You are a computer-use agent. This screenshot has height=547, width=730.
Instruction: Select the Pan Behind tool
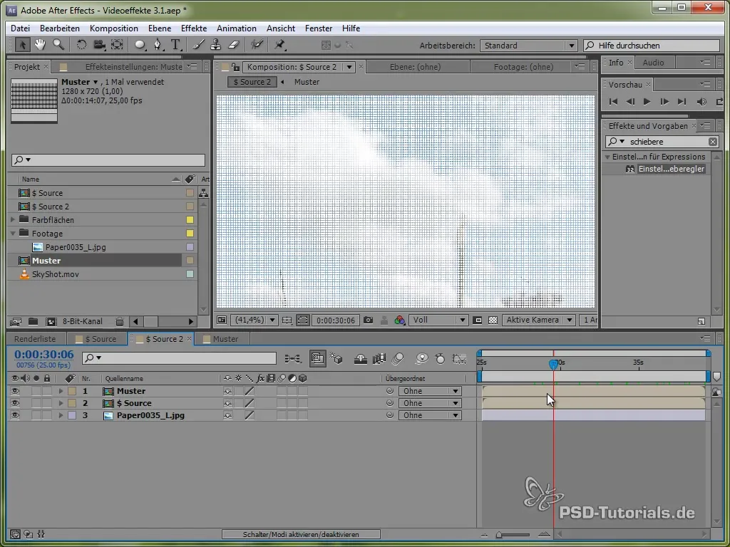tap(117, 45)
